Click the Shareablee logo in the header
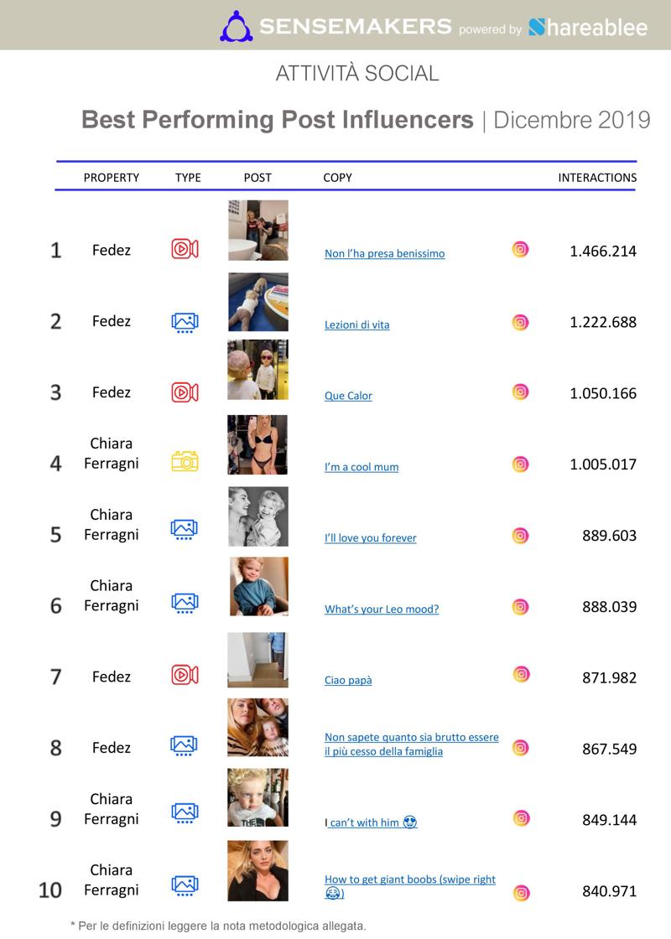The width and height of the screenshot is (671, 939). point(588,28)
